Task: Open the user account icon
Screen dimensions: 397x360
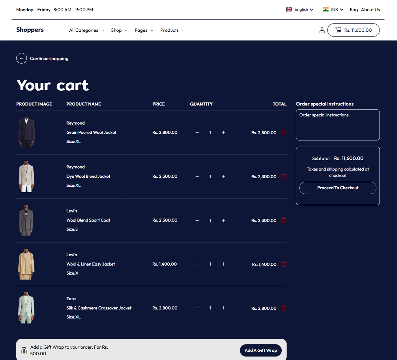Action: 322,30
